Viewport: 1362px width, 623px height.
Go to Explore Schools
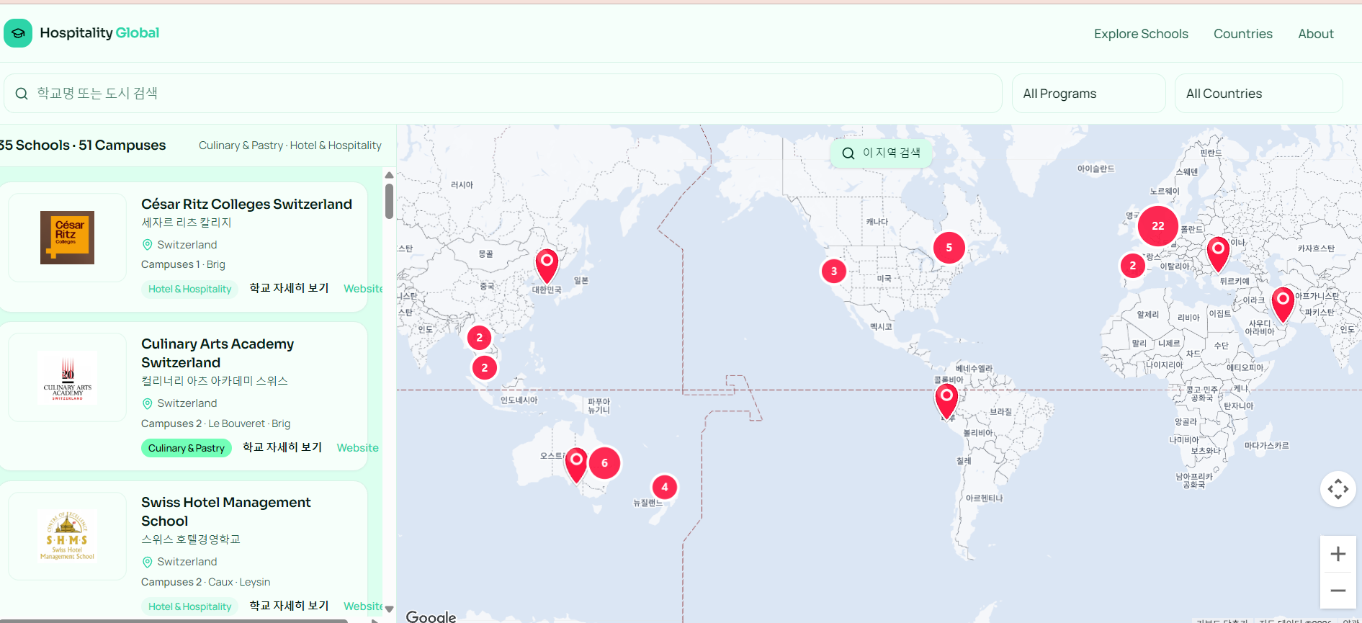(1141, 34)
